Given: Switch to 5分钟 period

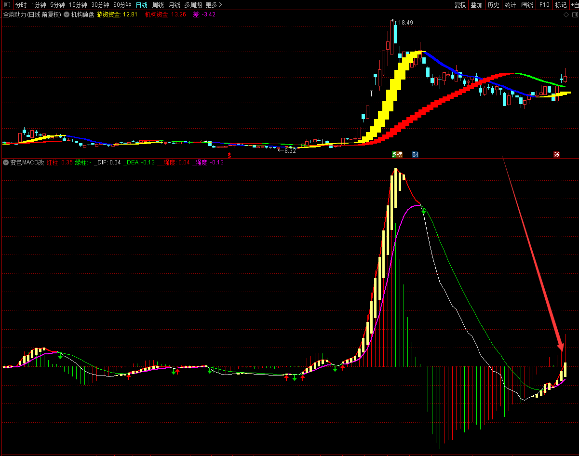Looking at the screenshot, I should [57, 5].
